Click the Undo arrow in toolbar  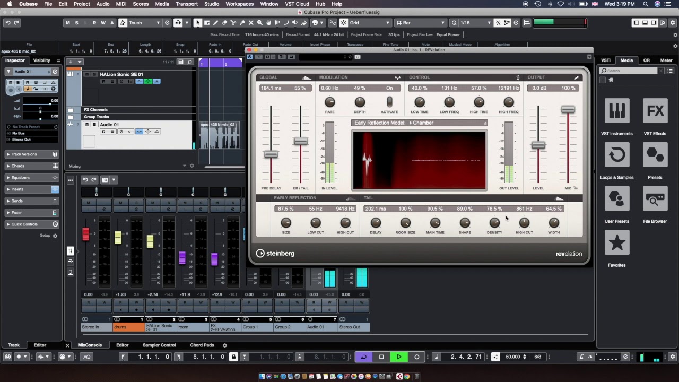click(7, 23)
